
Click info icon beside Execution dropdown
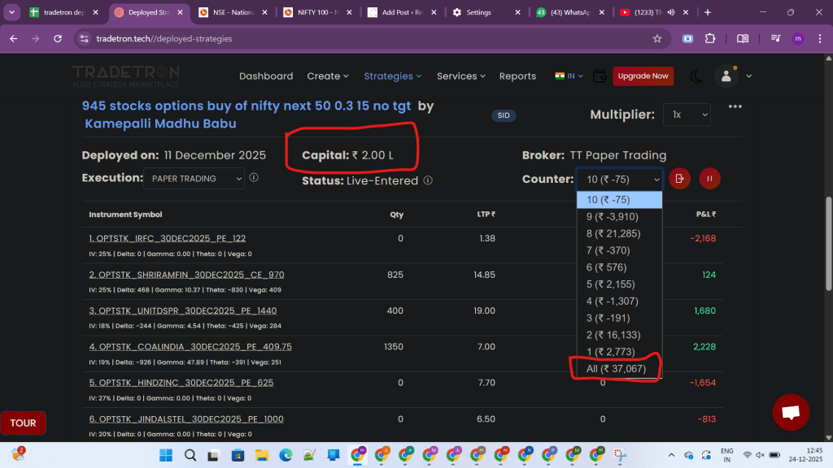[x=254, y=178]
